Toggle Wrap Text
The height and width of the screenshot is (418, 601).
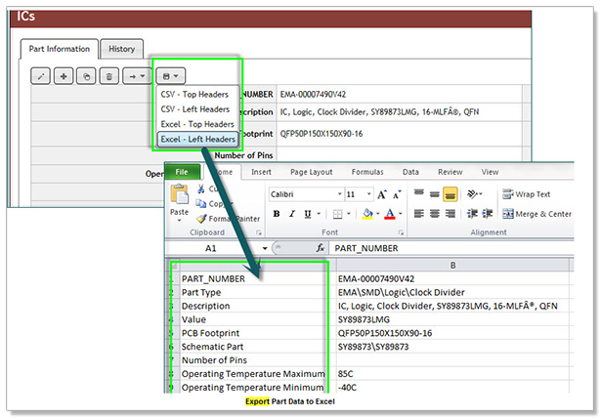527,194
